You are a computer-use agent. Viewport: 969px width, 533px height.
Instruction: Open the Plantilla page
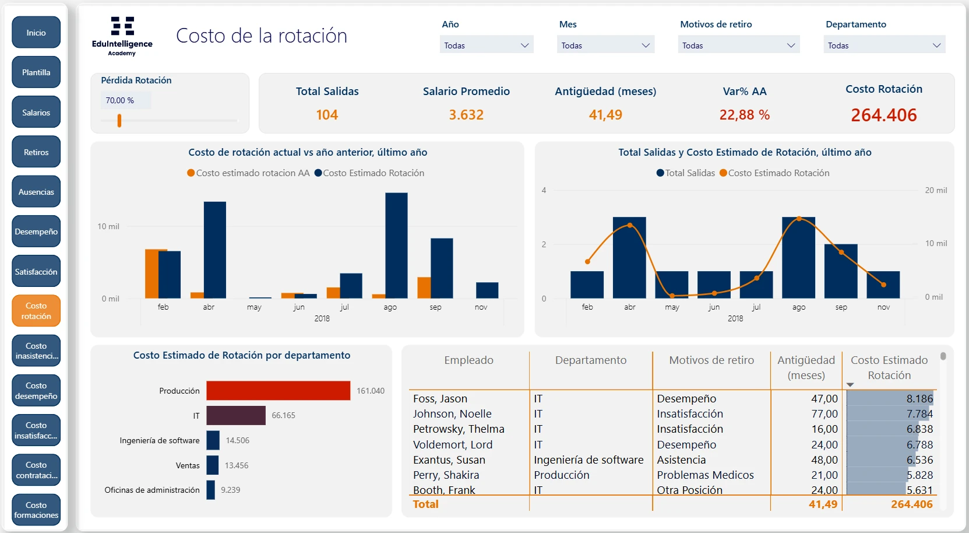[x=36, y=72]
